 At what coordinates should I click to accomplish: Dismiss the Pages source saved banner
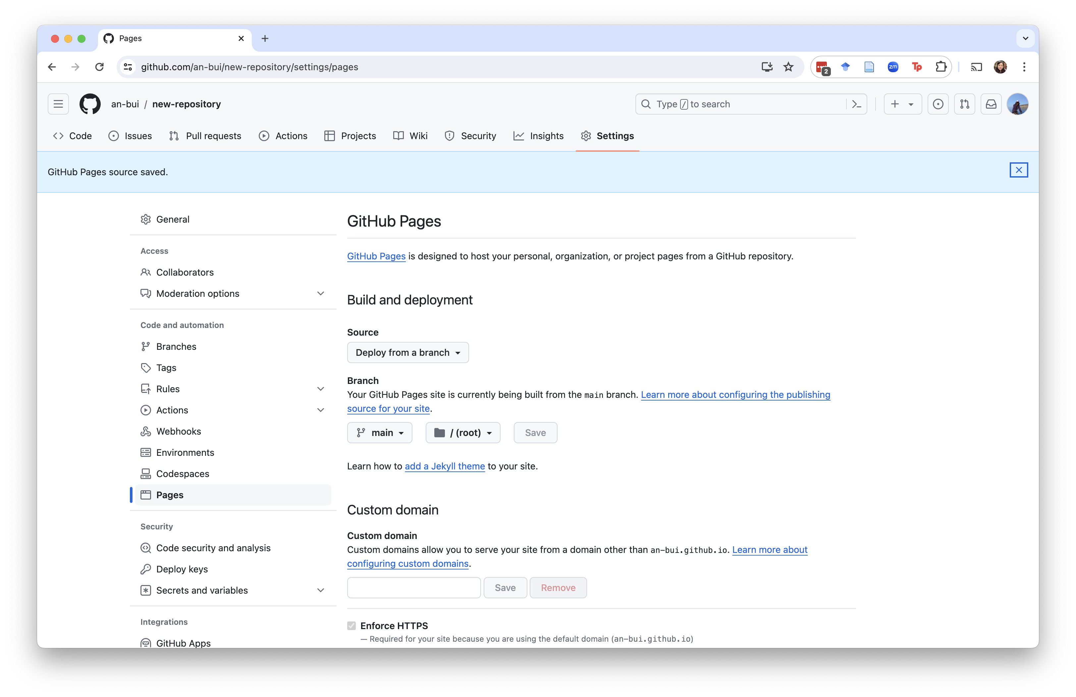tap(1019, 170)
